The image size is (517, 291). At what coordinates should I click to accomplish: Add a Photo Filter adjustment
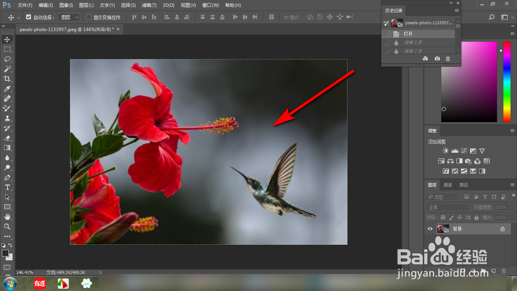click(x=468, y=161)
